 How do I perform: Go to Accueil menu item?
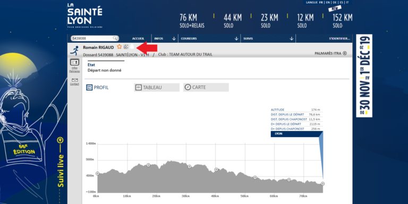pyautogui.click(x=138, y=38)
